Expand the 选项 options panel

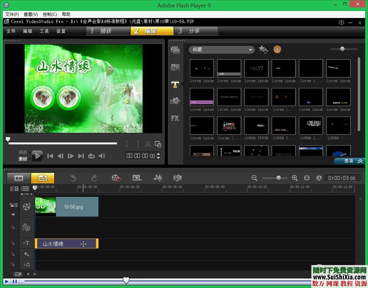point(349,161)
